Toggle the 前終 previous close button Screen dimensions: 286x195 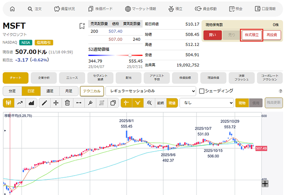(161, 103)
